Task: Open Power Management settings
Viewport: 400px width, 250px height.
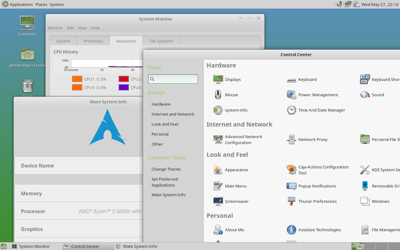Action: [x=312, y=95]
